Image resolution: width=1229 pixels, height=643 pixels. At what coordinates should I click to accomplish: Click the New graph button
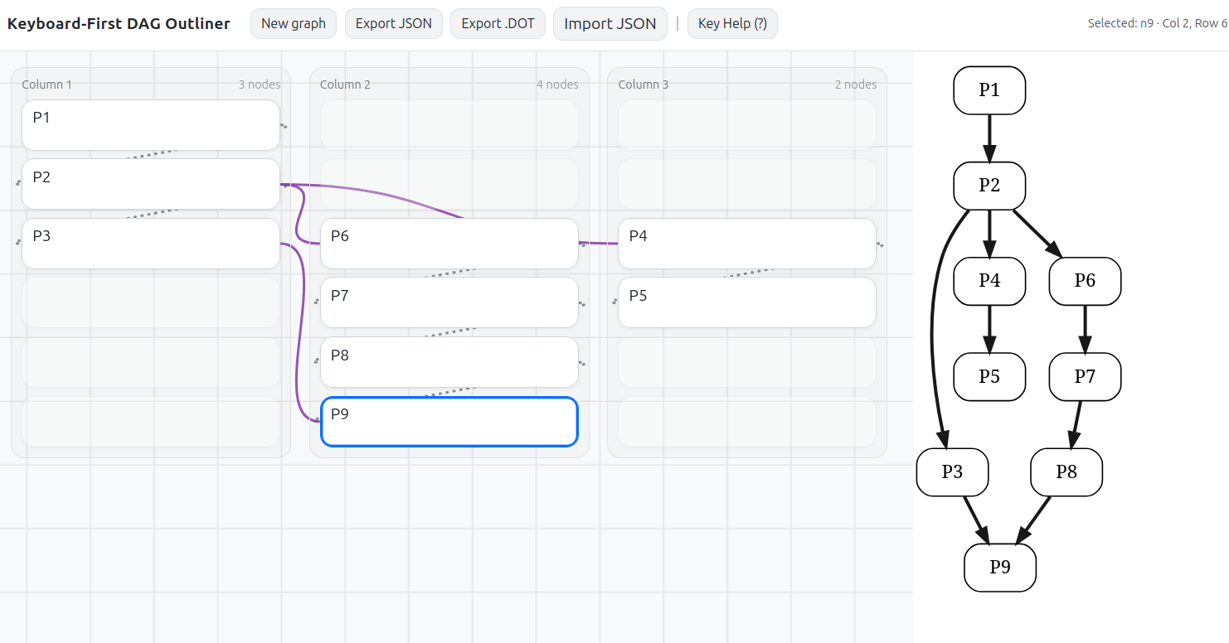pos(293,23)
